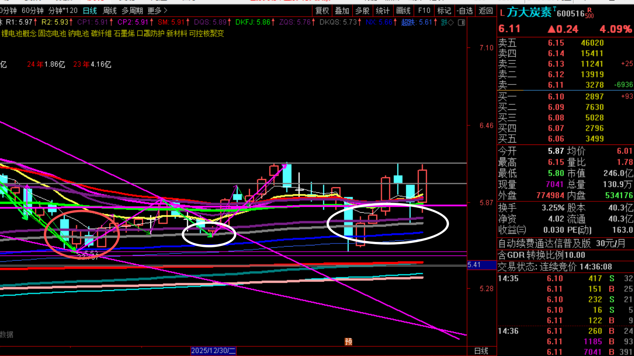Activate the 画线 drawing tool

coord(403,11)
